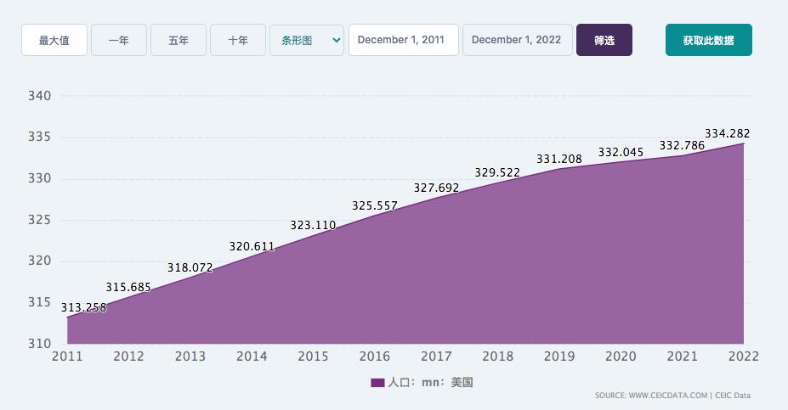Select the data label 323.110
Screen dimensions: 788x410
[x=313, y=225]
